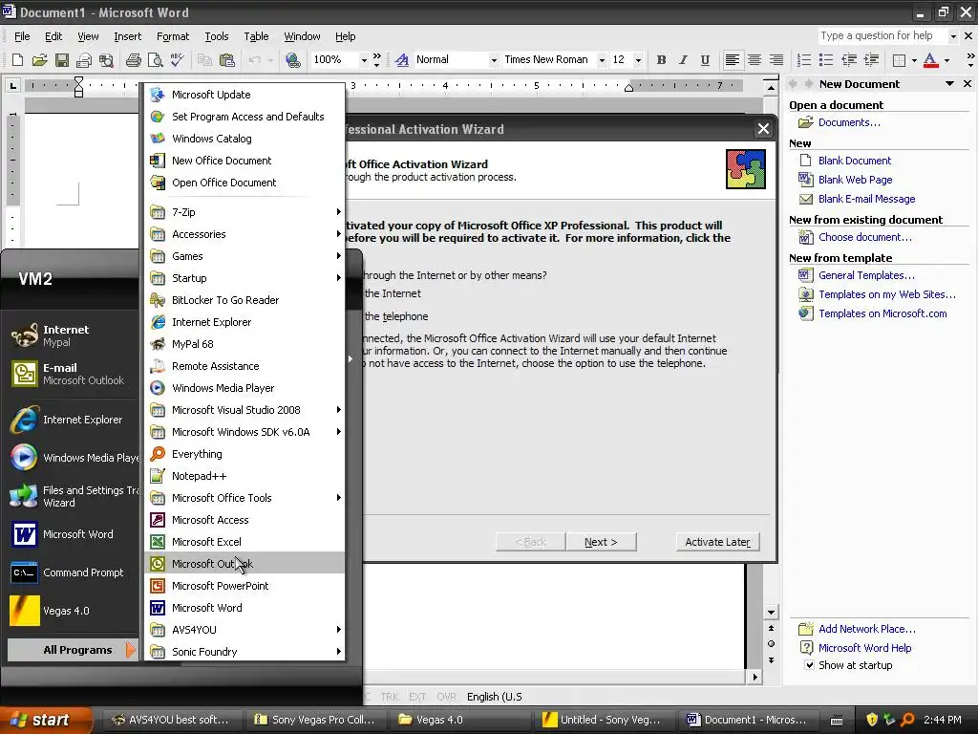Apply numbered list formatting icon
The image size is (978, 734).
(804, 60)
